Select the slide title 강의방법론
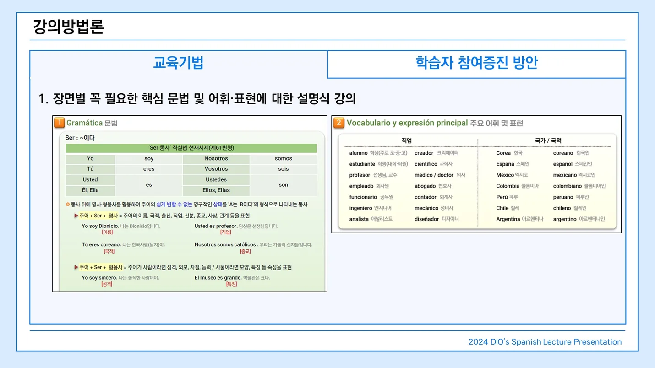This screenshot has width=655, height=368. coord(68,27)
